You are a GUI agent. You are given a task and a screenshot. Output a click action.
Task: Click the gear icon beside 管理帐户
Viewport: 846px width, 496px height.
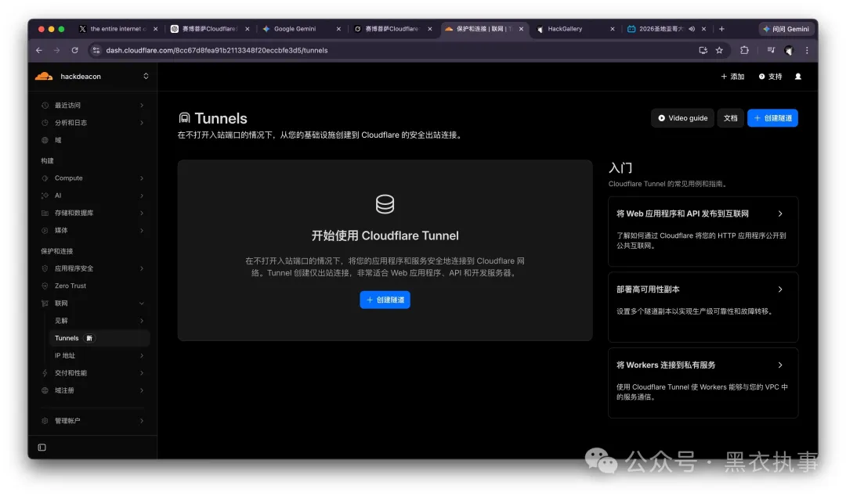point(45,421)
